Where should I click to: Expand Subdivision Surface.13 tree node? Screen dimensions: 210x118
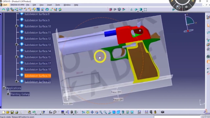[x=16, y=45]
